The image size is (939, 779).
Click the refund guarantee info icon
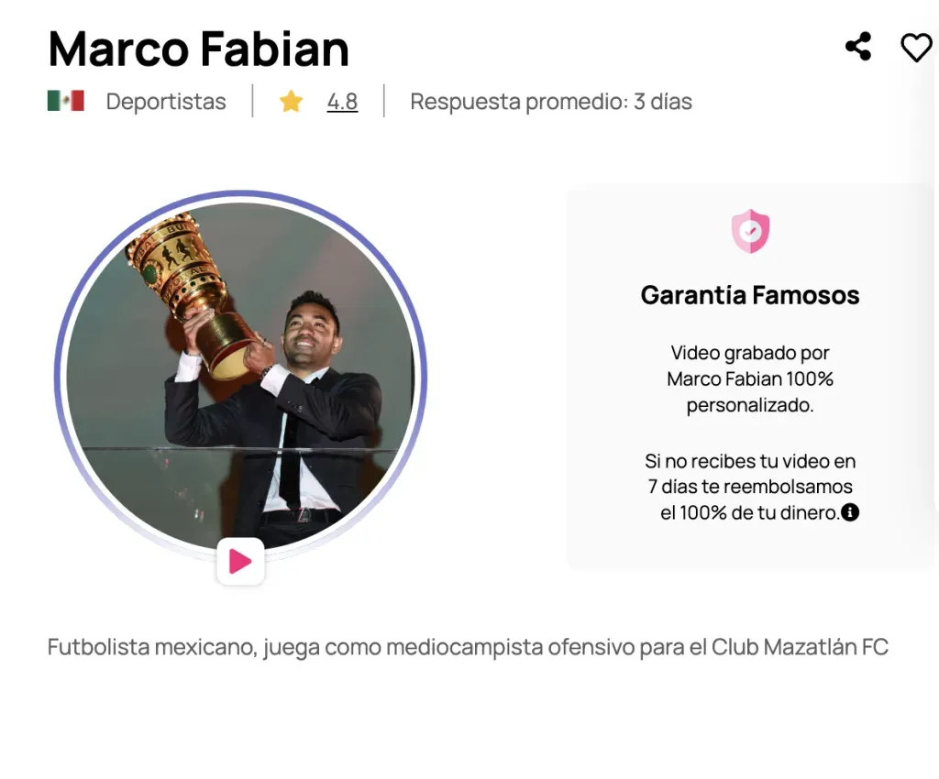click(x=850, y=512)
